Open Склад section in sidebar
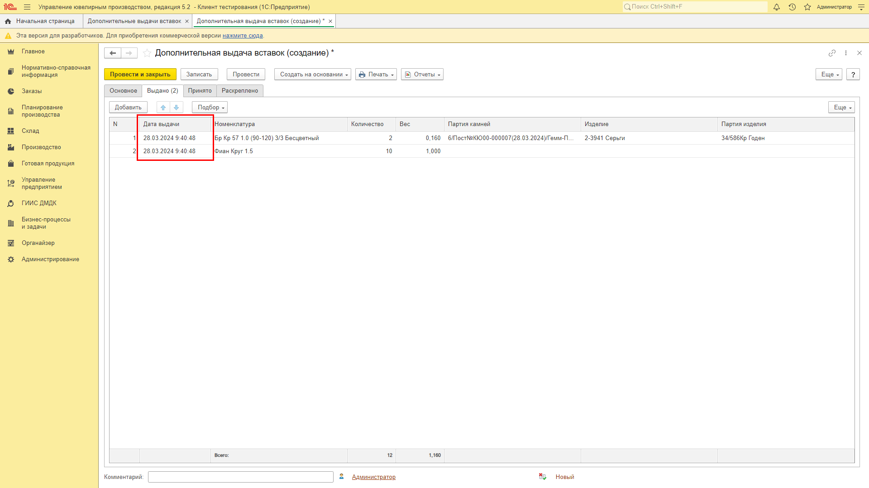The width and height of the screenshot is (869, 488). pyautogui.click(x=49, y=131)
